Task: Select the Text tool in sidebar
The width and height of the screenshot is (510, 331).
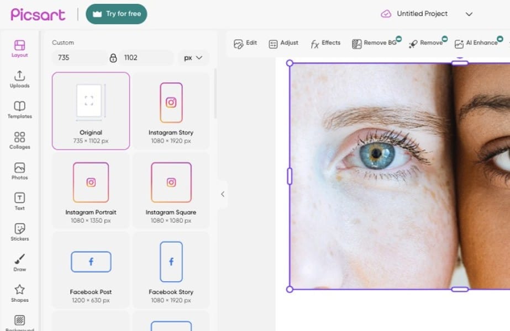Action: pos(19,201)
